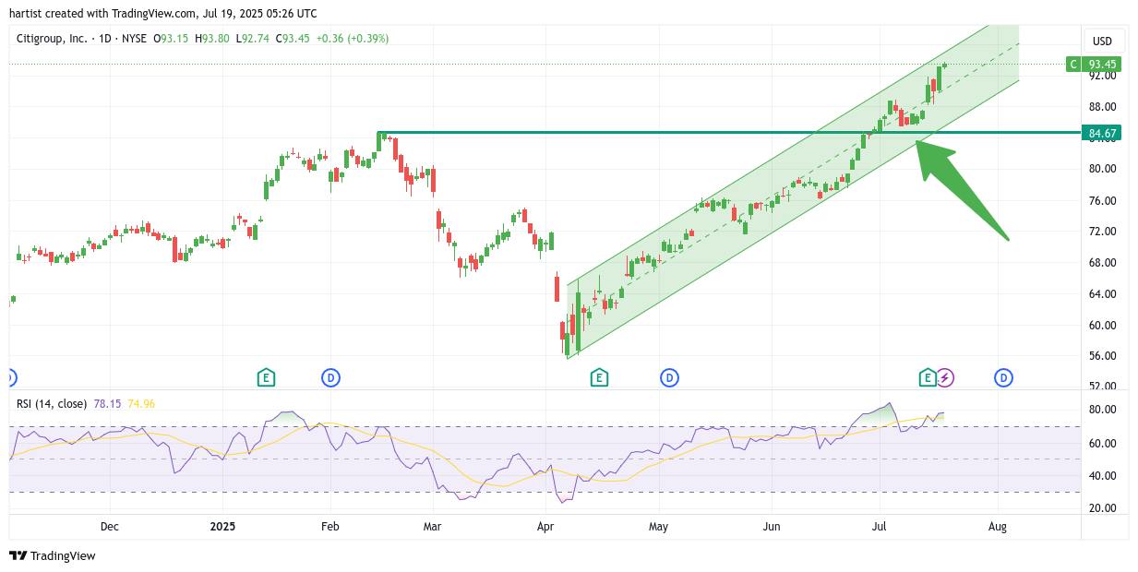This screenshot has height=572, width=1138.
Task: Click 68.00 on the price scale
Action: pos(1103,263)
